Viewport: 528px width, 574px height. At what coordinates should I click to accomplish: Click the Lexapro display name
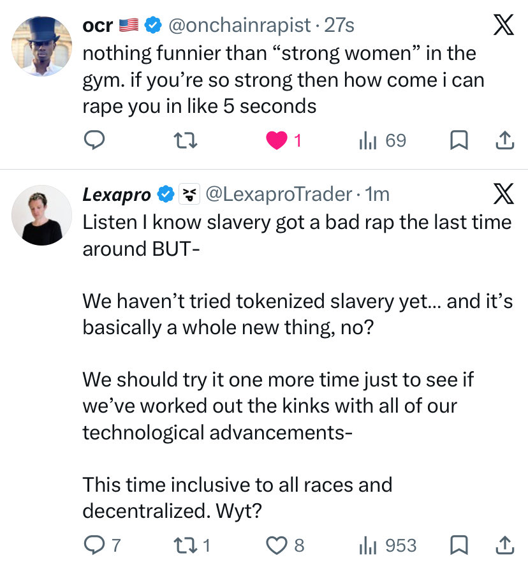tap(117, 195)
